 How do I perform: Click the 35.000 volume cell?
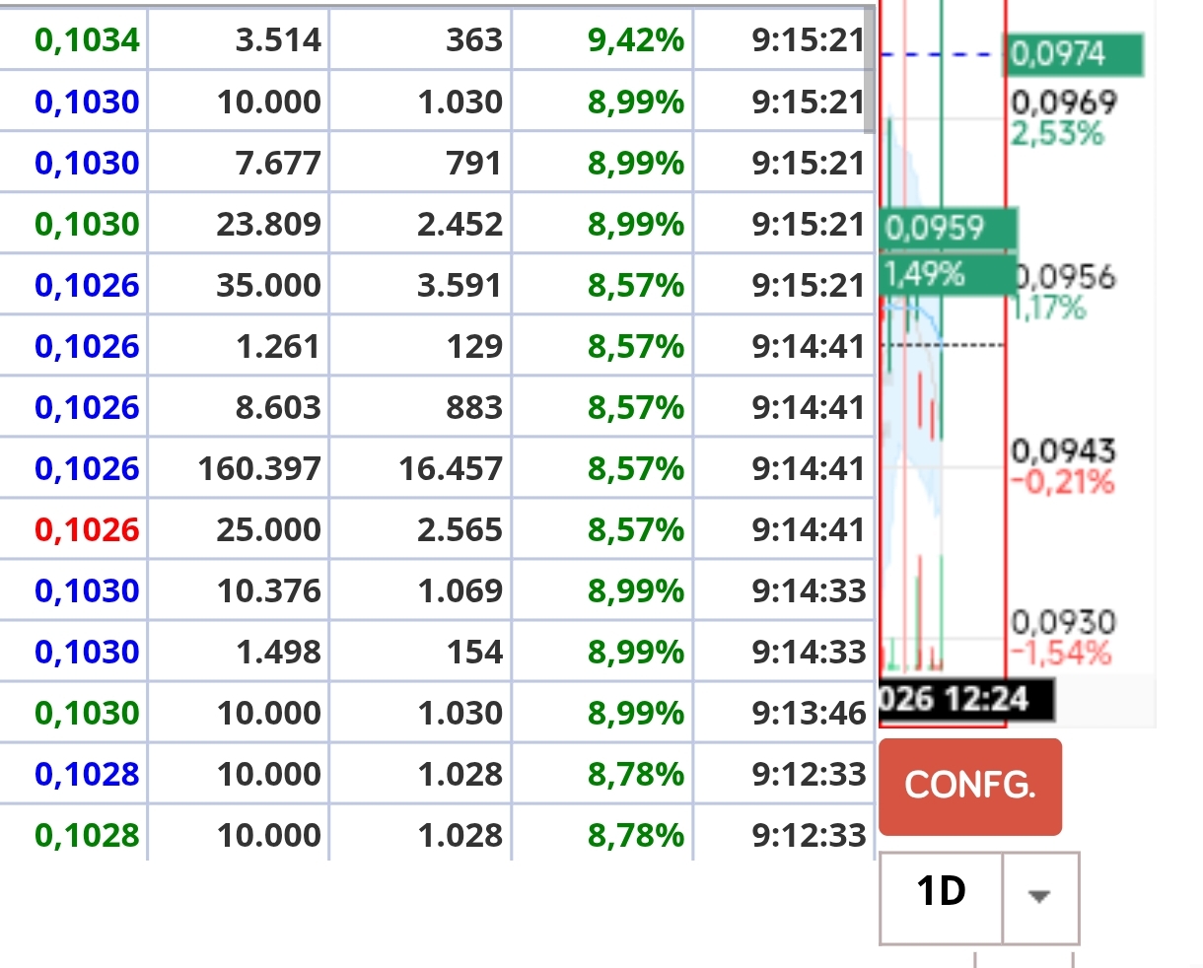269,286
